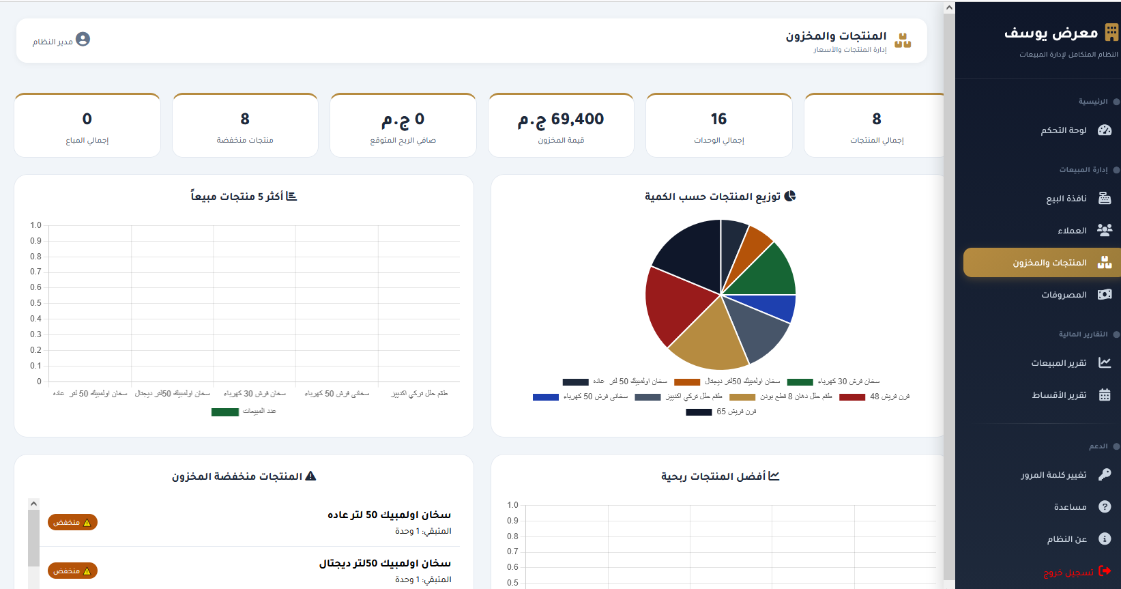The width and height of the screenshot is (1121, 589).
Task: Click the معرض يوسف building logo icon
Action: (1111, 32)
